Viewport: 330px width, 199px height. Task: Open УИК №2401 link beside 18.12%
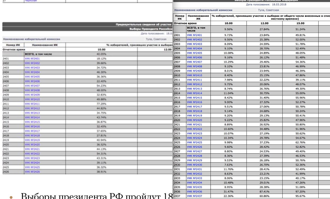coord(32,59)
